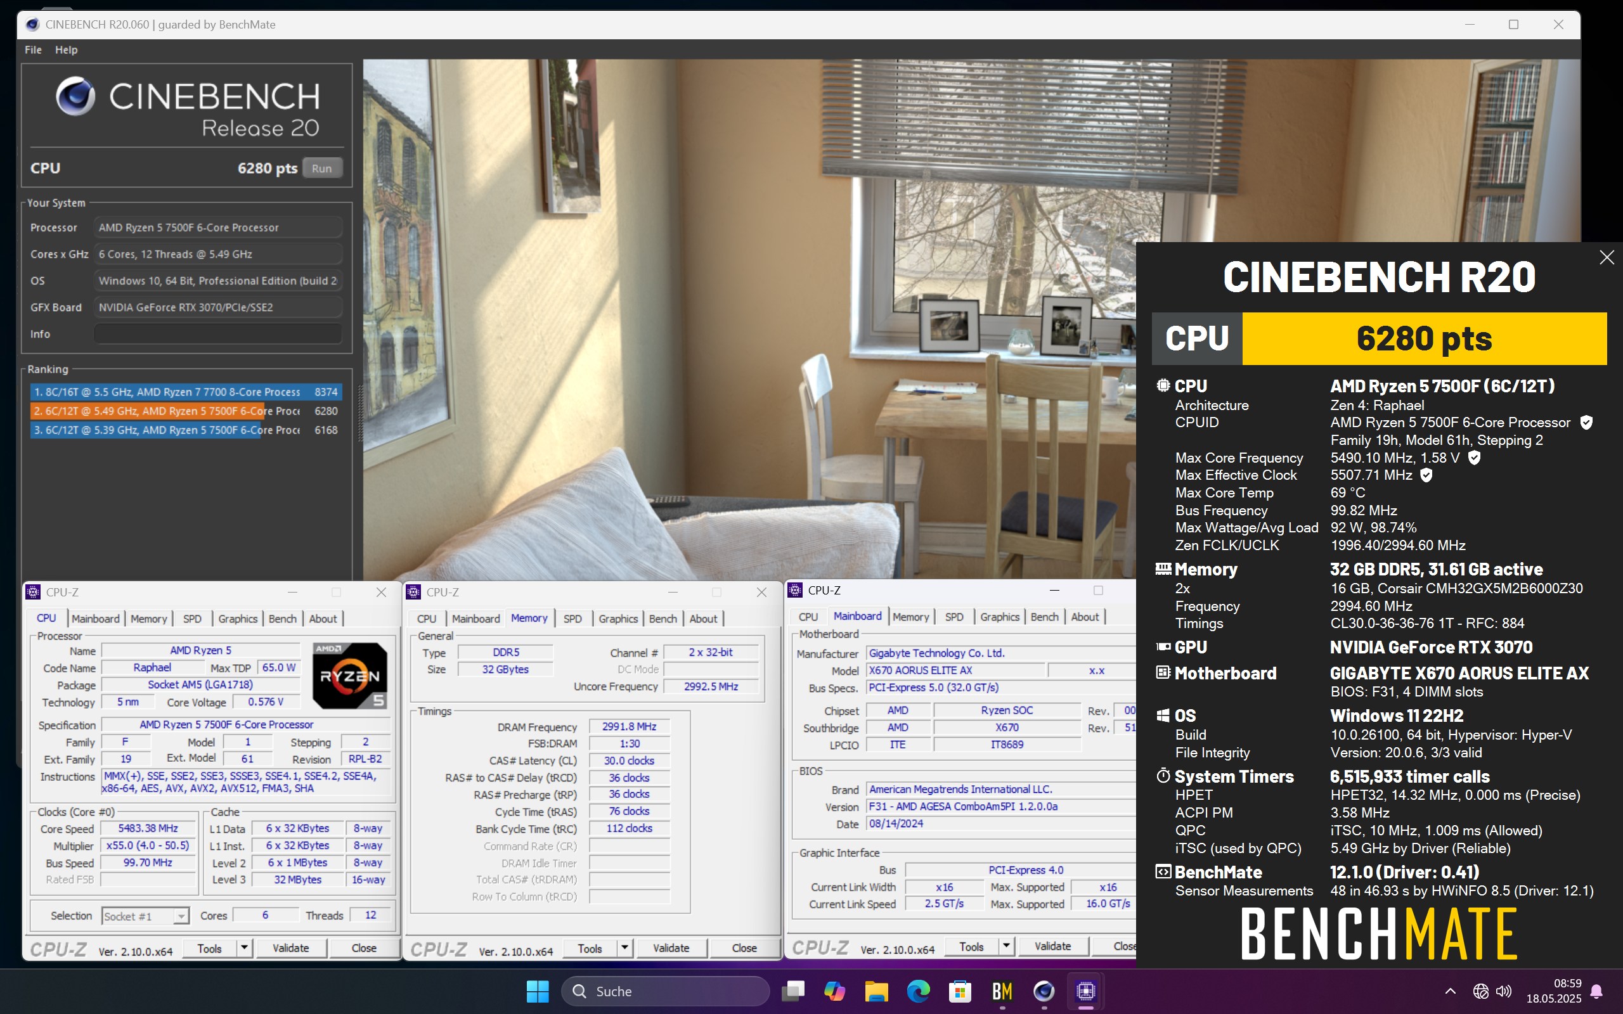This screenshot has width=1623, height=1014.
Task: Open the Help menu in Cinebench
Action: [66, 49]
